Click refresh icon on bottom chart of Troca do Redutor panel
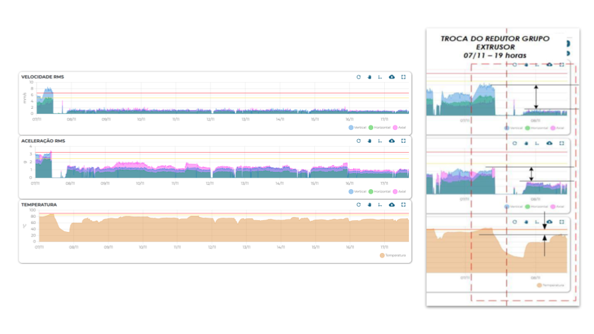Viewport: 594px width, 334px height. (514, 222)
